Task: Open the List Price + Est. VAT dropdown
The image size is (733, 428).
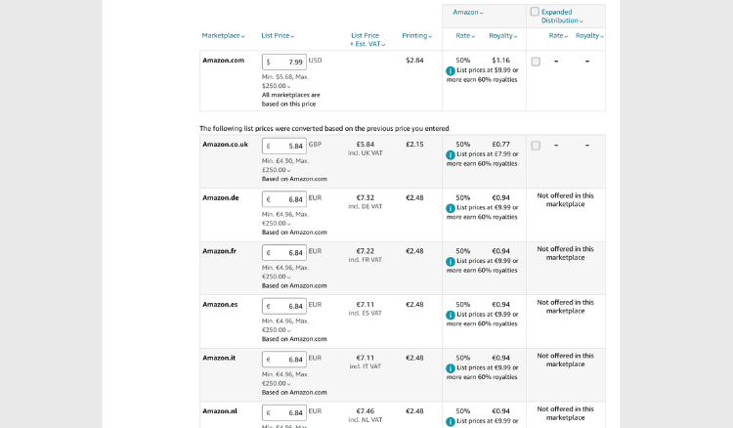Action: (366, 40)
